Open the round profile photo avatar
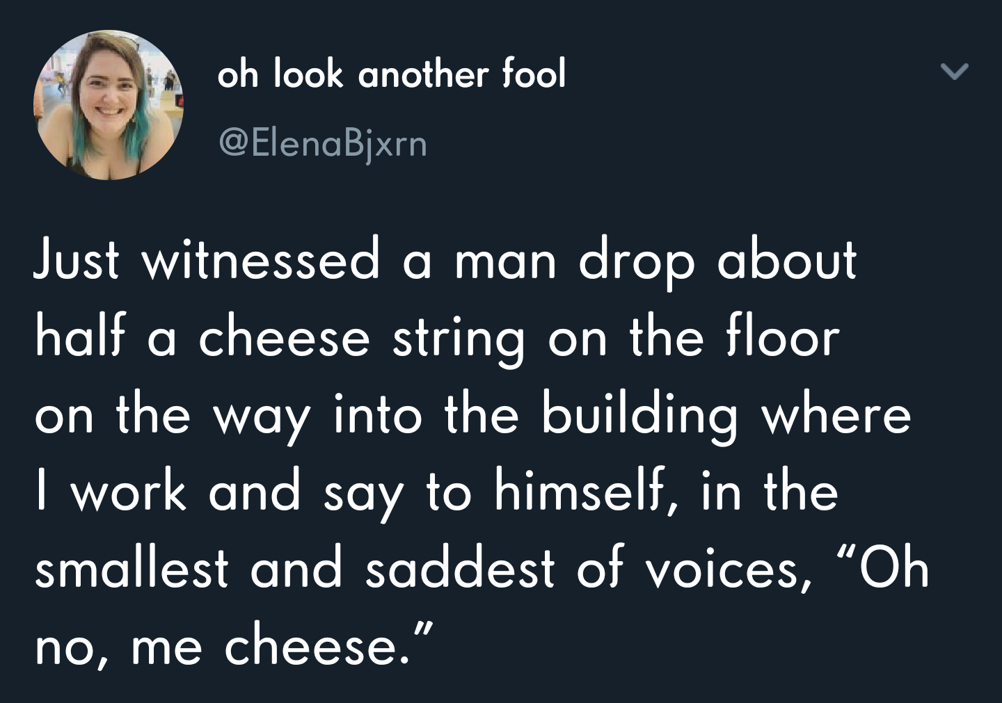 coord(109,105)
